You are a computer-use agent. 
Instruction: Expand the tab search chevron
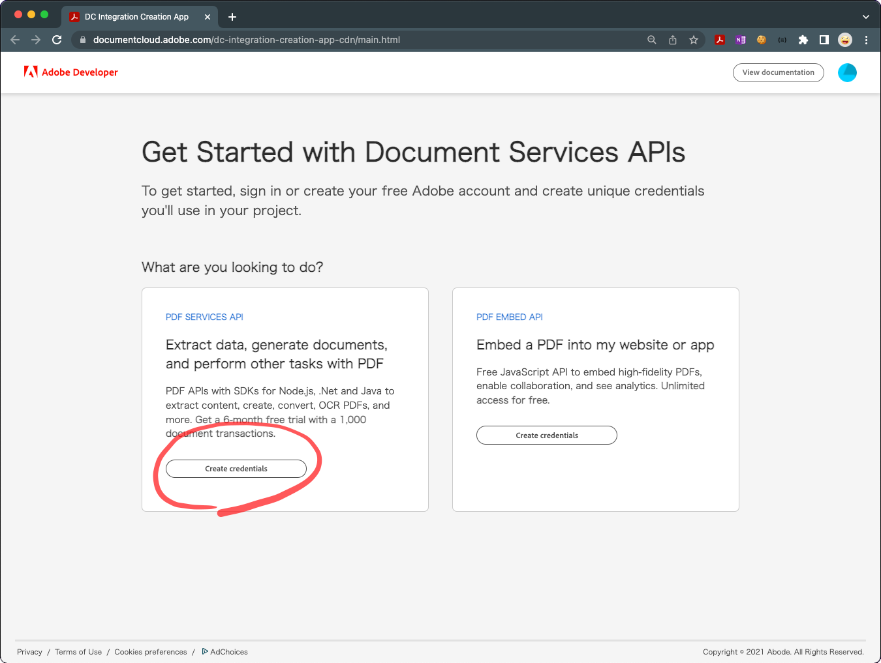click(866, 16)
